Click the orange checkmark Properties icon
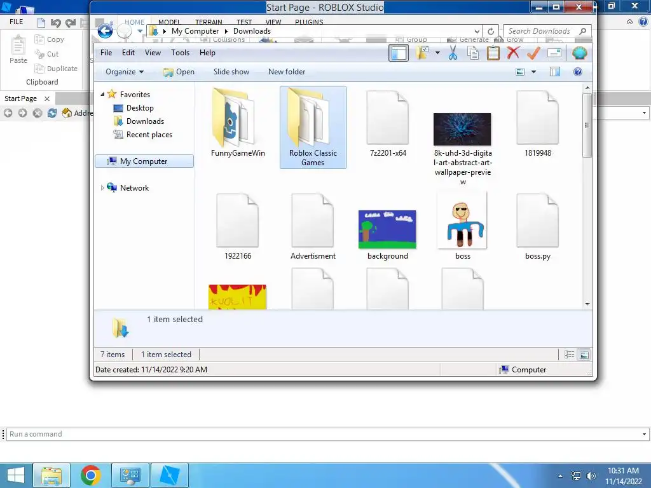Screen dimensions: 651x488 point(533,53)
